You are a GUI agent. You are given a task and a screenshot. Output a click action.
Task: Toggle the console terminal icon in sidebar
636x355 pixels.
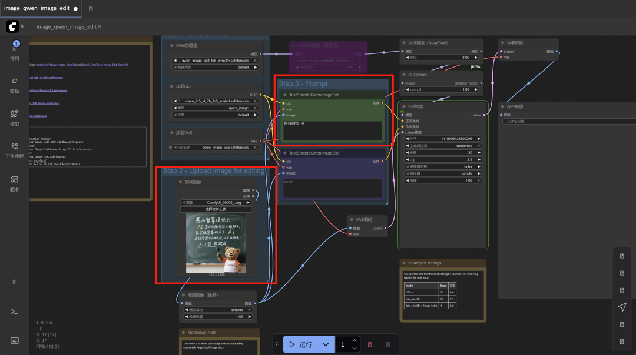coord(15,312)
